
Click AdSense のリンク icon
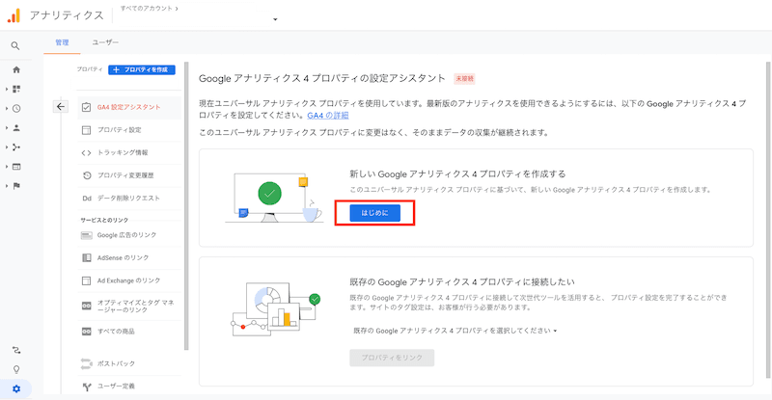click(86, 257)
